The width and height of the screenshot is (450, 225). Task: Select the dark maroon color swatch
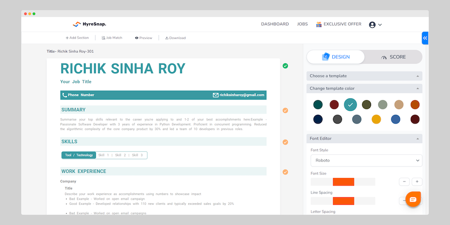415,120
